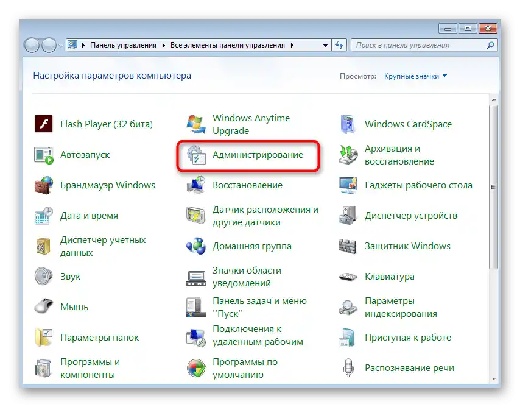This screenshot has height=407, width=520.
Task: Open the Параметры индексирования icon
Action: (x=348, y=308)
